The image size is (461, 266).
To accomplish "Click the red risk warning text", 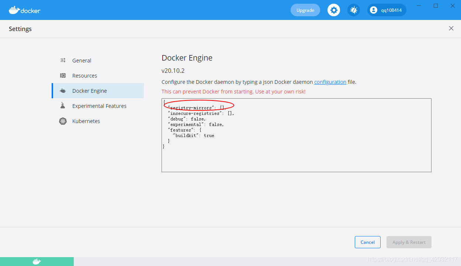I will (233, 92).
